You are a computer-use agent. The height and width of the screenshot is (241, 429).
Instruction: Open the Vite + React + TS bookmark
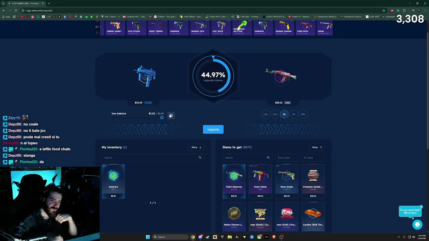coord(111,17)
